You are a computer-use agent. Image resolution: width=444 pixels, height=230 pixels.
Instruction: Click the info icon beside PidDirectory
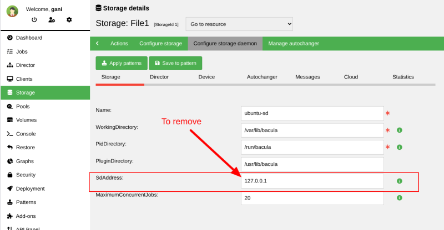point(399,147)
